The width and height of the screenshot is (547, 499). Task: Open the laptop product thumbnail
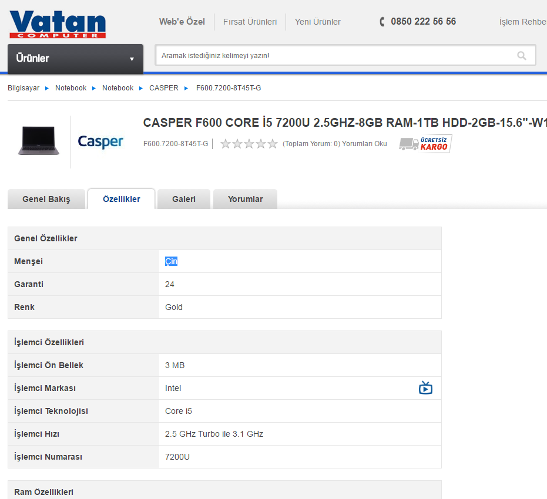point(38,141)
